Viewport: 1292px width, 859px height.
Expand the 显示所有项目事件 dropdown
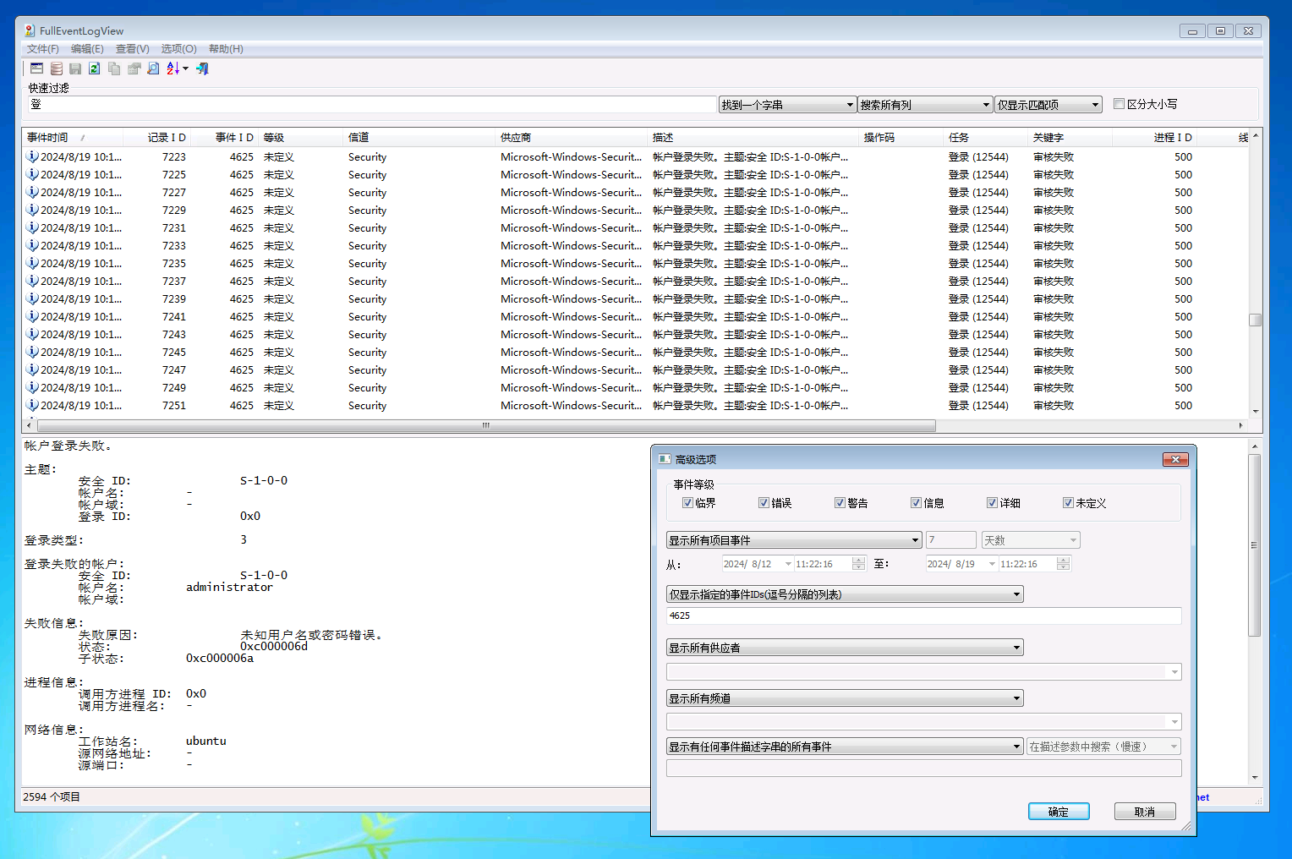coord(794,540)
